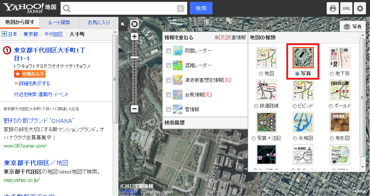This screenshot has height=196, width=370.
Task: Click the Yahoo! Japan 地図 logo
Action: (x=29, y=8)
